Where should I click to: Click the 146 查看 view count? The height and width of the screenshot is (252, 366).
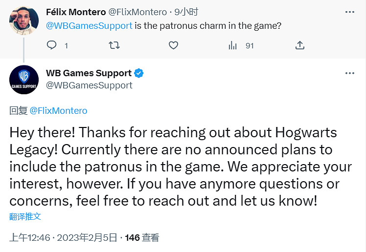coord(142,238)
